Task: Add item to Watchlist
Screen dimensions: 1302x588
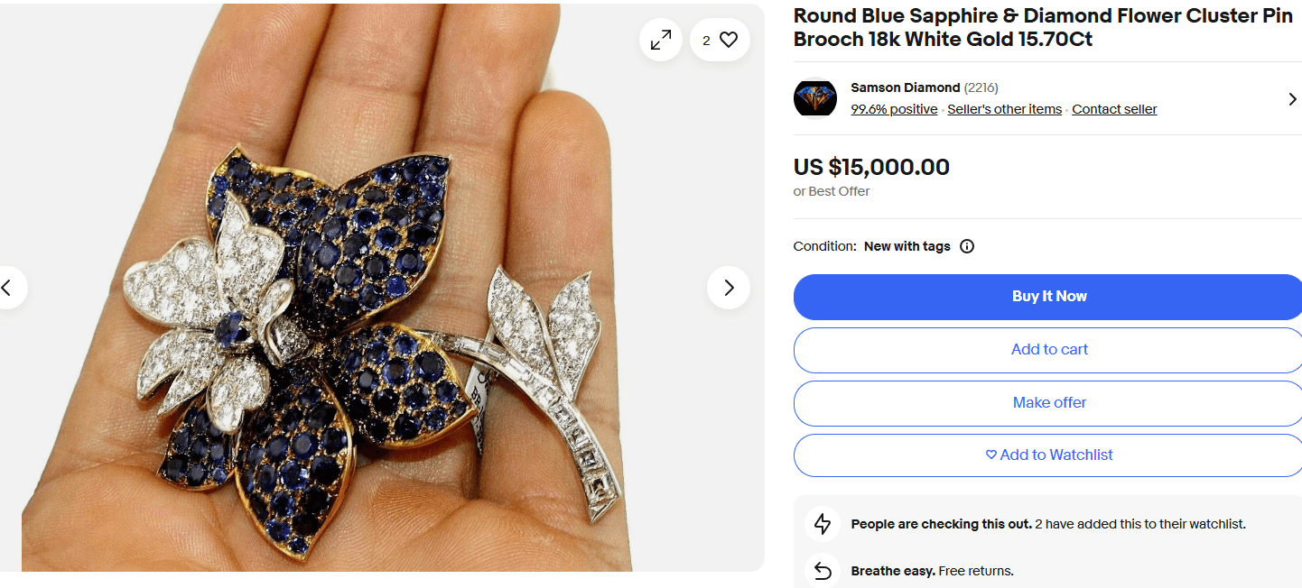Action: click(1048, 455)
